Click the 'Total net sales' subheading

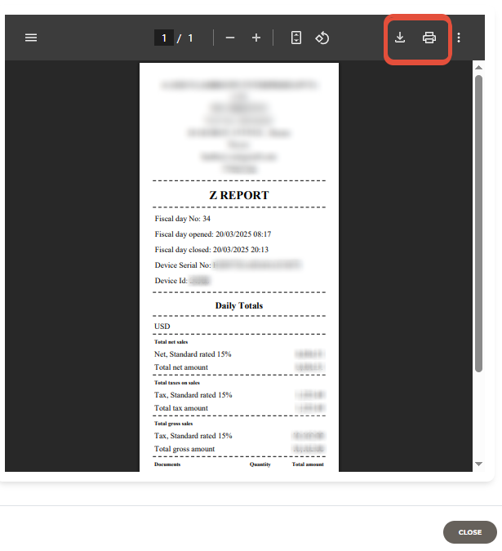(x=171, y=342)
